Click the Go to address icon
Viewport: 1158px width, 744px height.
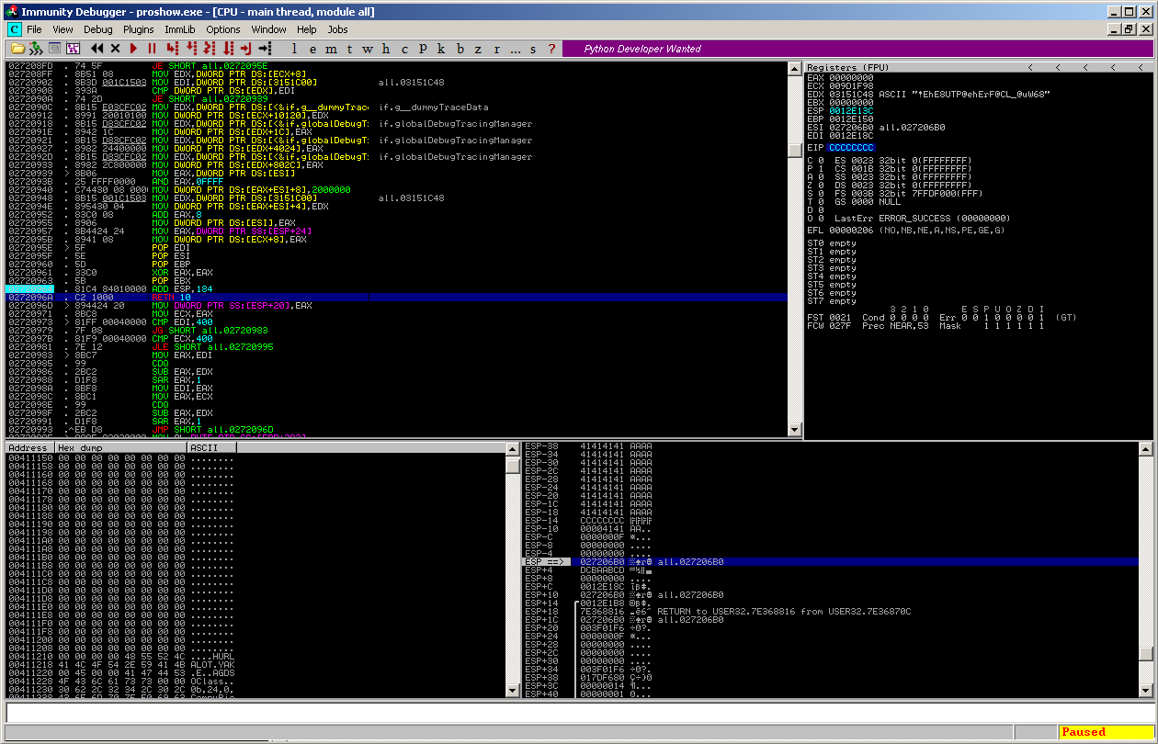click(266, 48)
